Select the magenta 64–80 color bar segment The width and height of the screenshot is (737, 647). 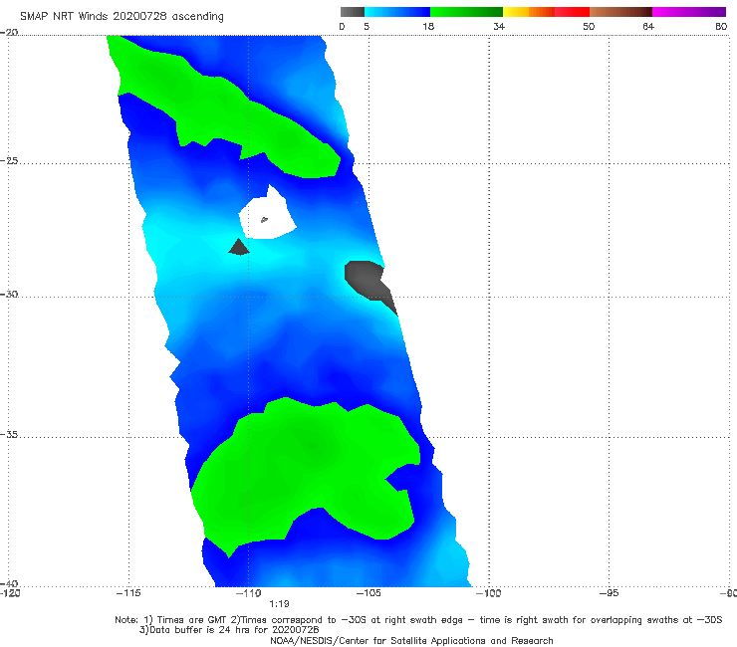click(689, 12)
